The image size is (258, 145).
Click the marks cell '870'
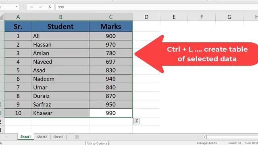(x=111, y=96)
